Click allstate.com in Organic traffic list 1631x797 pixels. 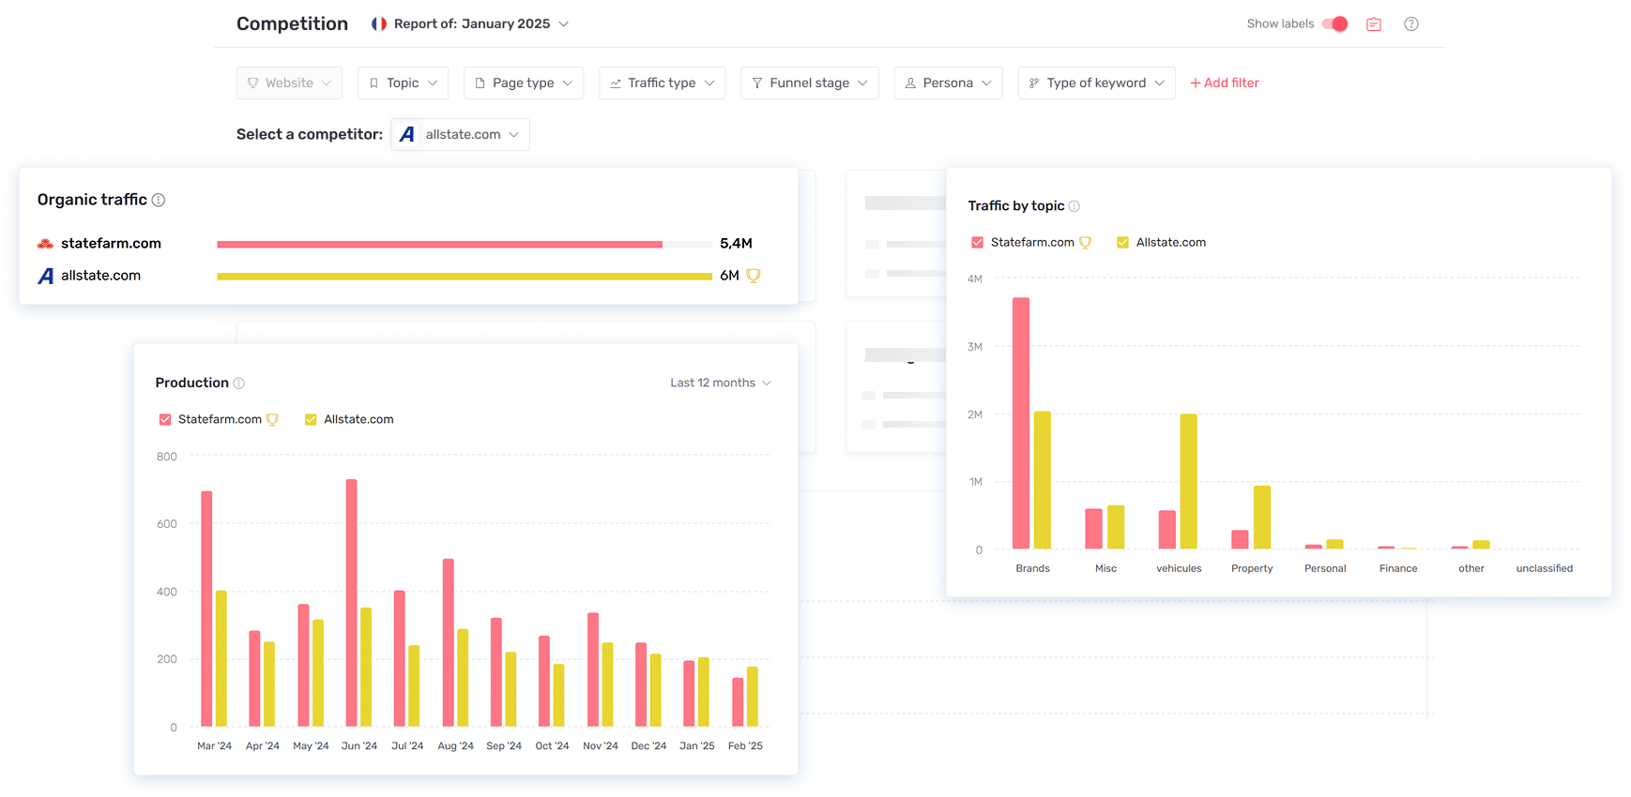pos(100,276)
